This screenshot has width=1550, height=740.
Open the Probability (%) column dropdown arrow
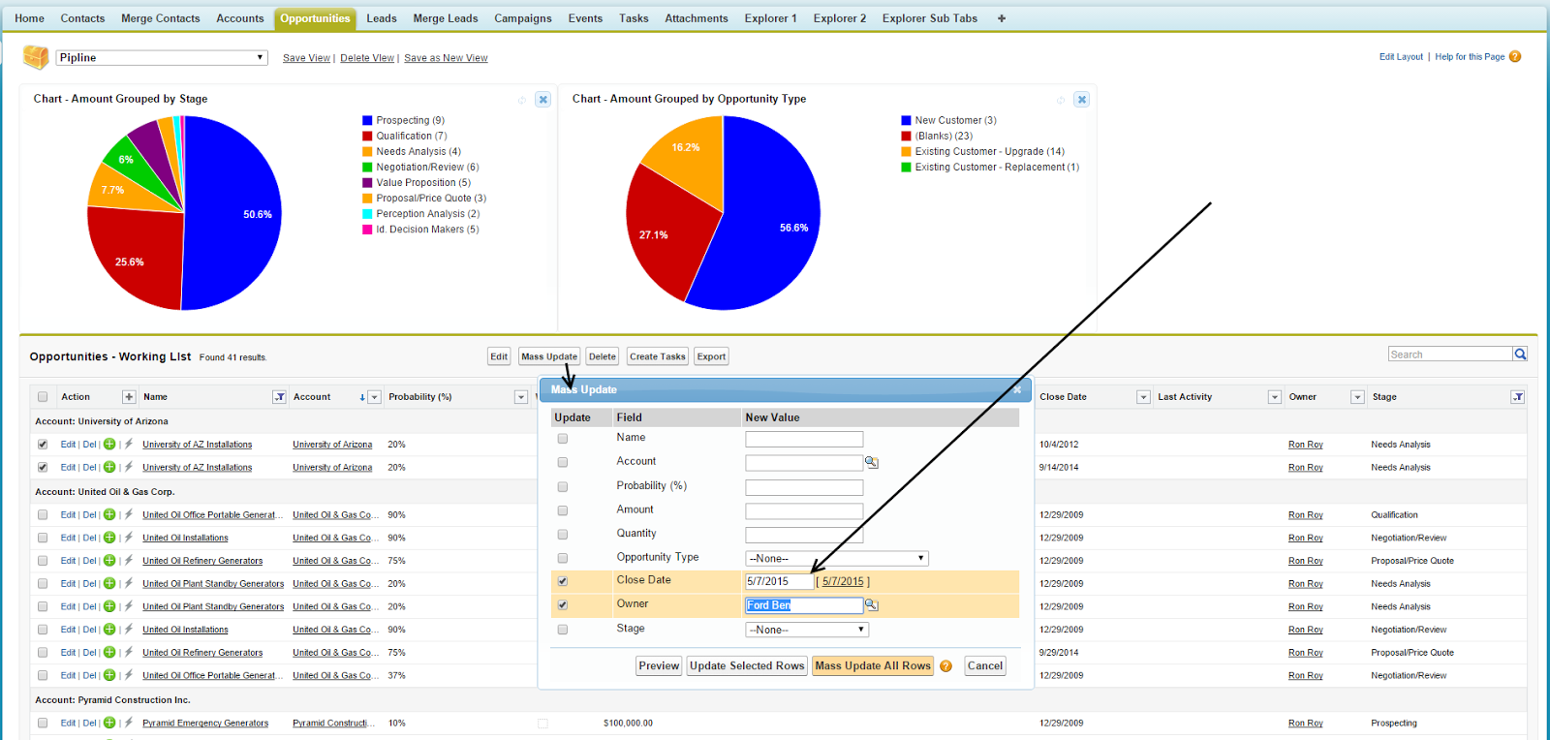coord(520,397)
